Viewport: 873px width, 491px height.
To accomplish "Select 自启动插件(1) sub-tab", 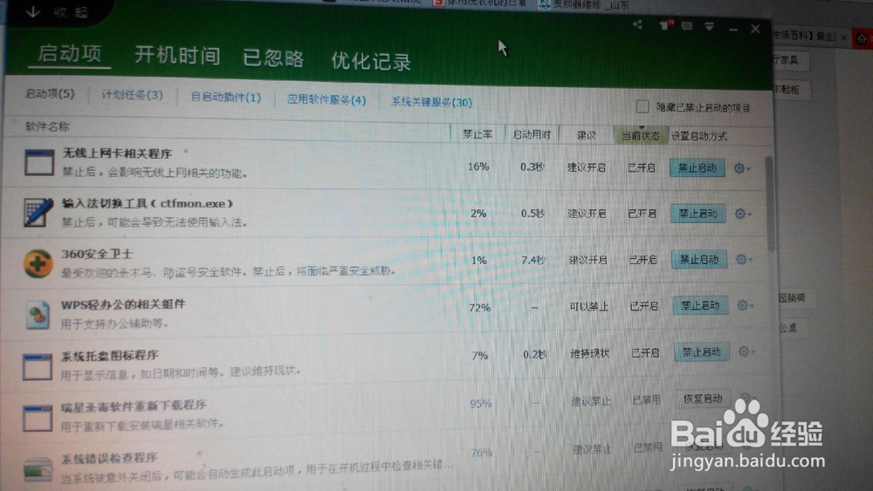I will coord(225,98).
